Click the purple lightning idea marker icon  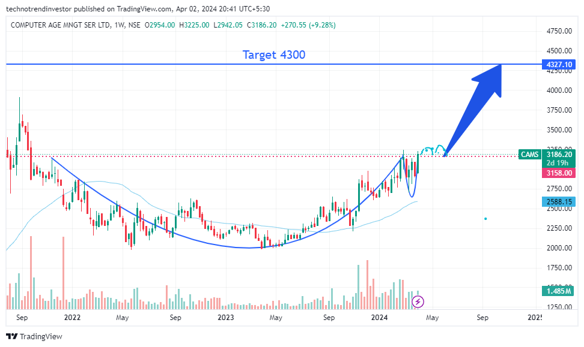(418, 302)
